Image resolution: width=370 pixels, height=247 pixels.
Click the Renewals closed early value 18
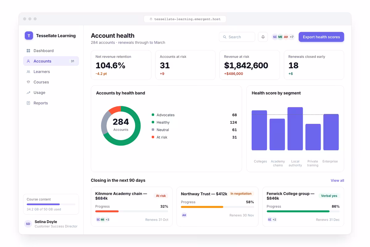[294, 65]
